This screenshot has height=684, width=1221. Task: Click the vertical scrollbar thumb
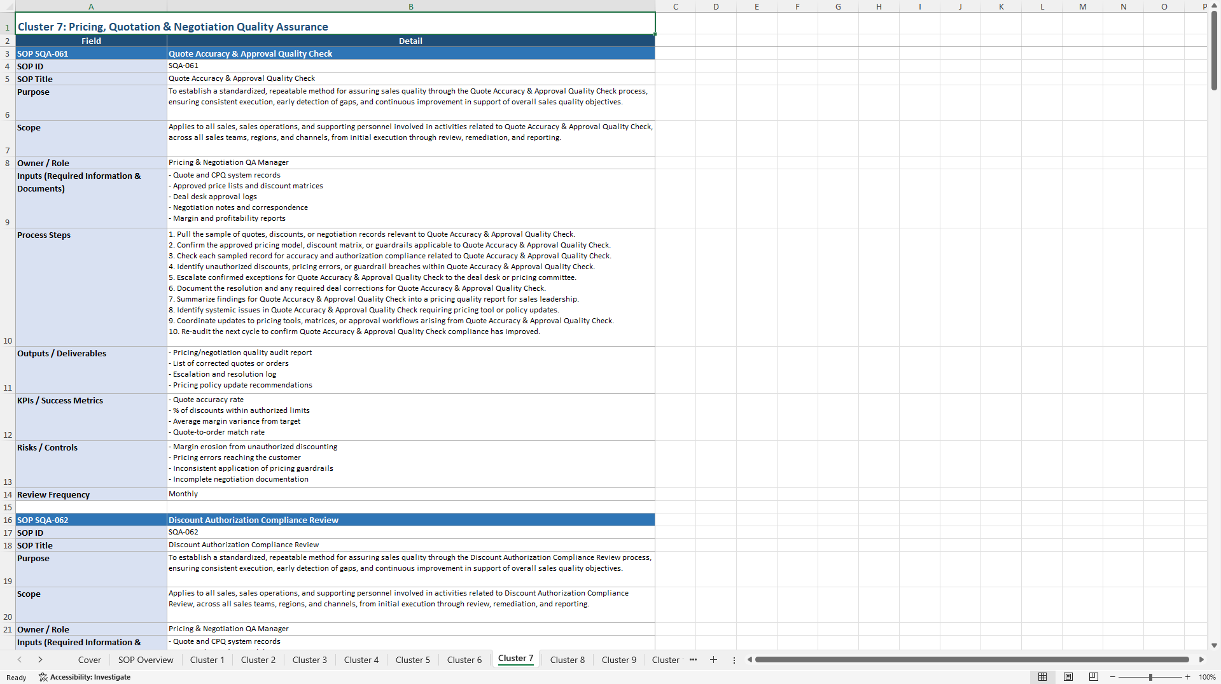tap(1214, 51)
